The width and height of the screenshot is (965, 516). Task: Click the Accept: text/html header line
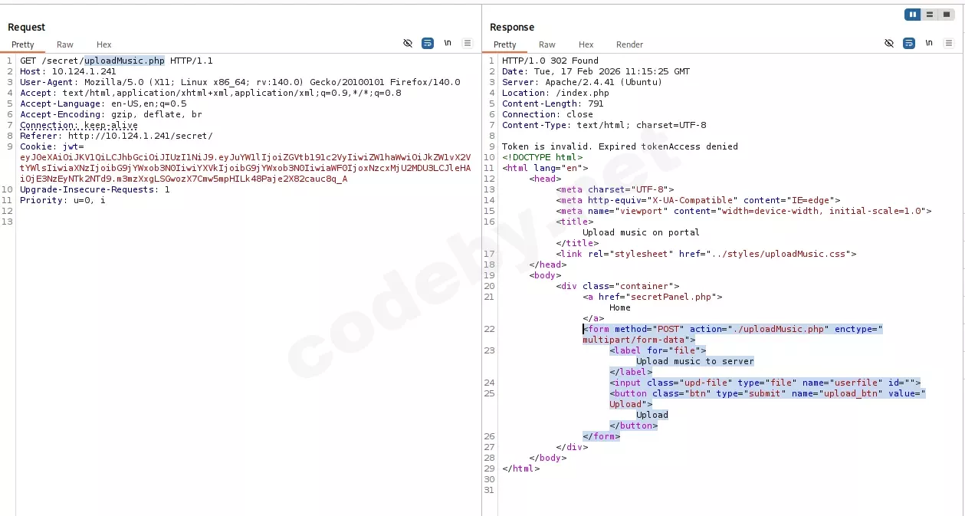[x=211, y=93]
